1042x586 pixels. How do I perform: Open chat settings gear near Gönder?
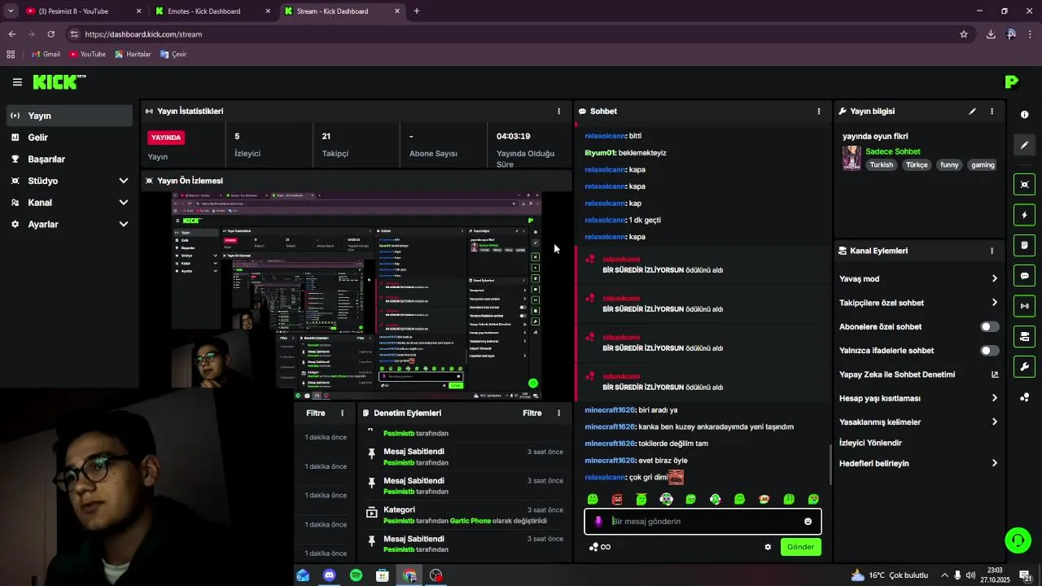click(768, 547)
